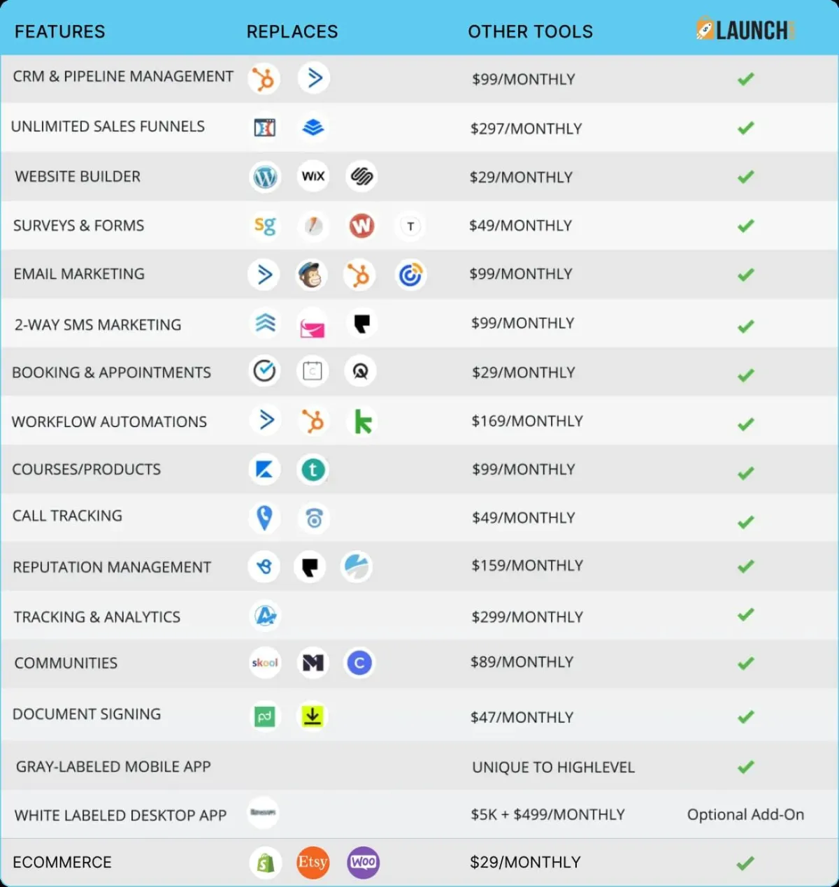Select the Etsy orange icon

click(x=313, y=862)
